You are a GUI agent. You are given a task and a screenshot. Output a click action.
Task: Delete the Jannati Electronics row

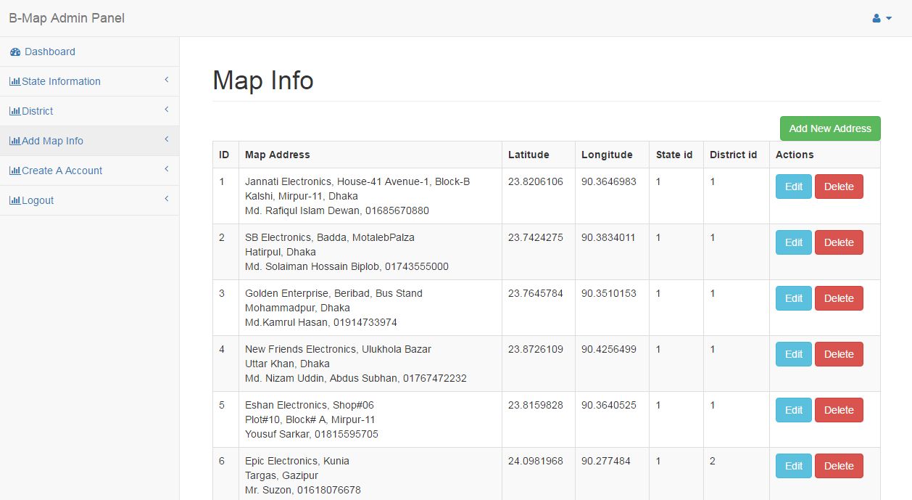point(839,187)
